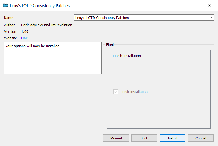Open the Website Link
The width and height of the screenshot is (218, 146).
[24, 38]
